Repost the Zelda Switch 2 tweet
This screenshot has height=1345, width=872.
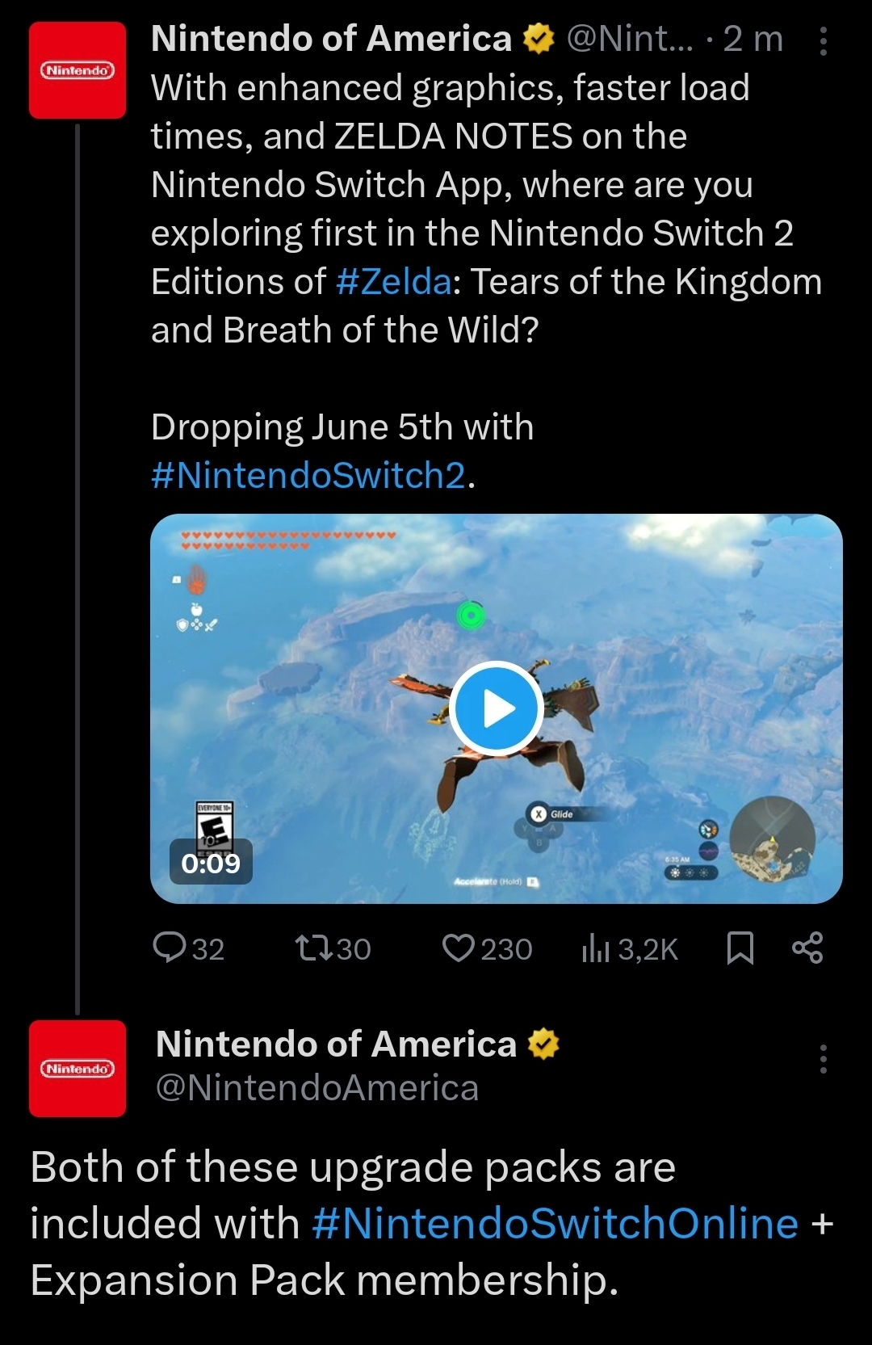pyautogui.click(x=333, y=948)
